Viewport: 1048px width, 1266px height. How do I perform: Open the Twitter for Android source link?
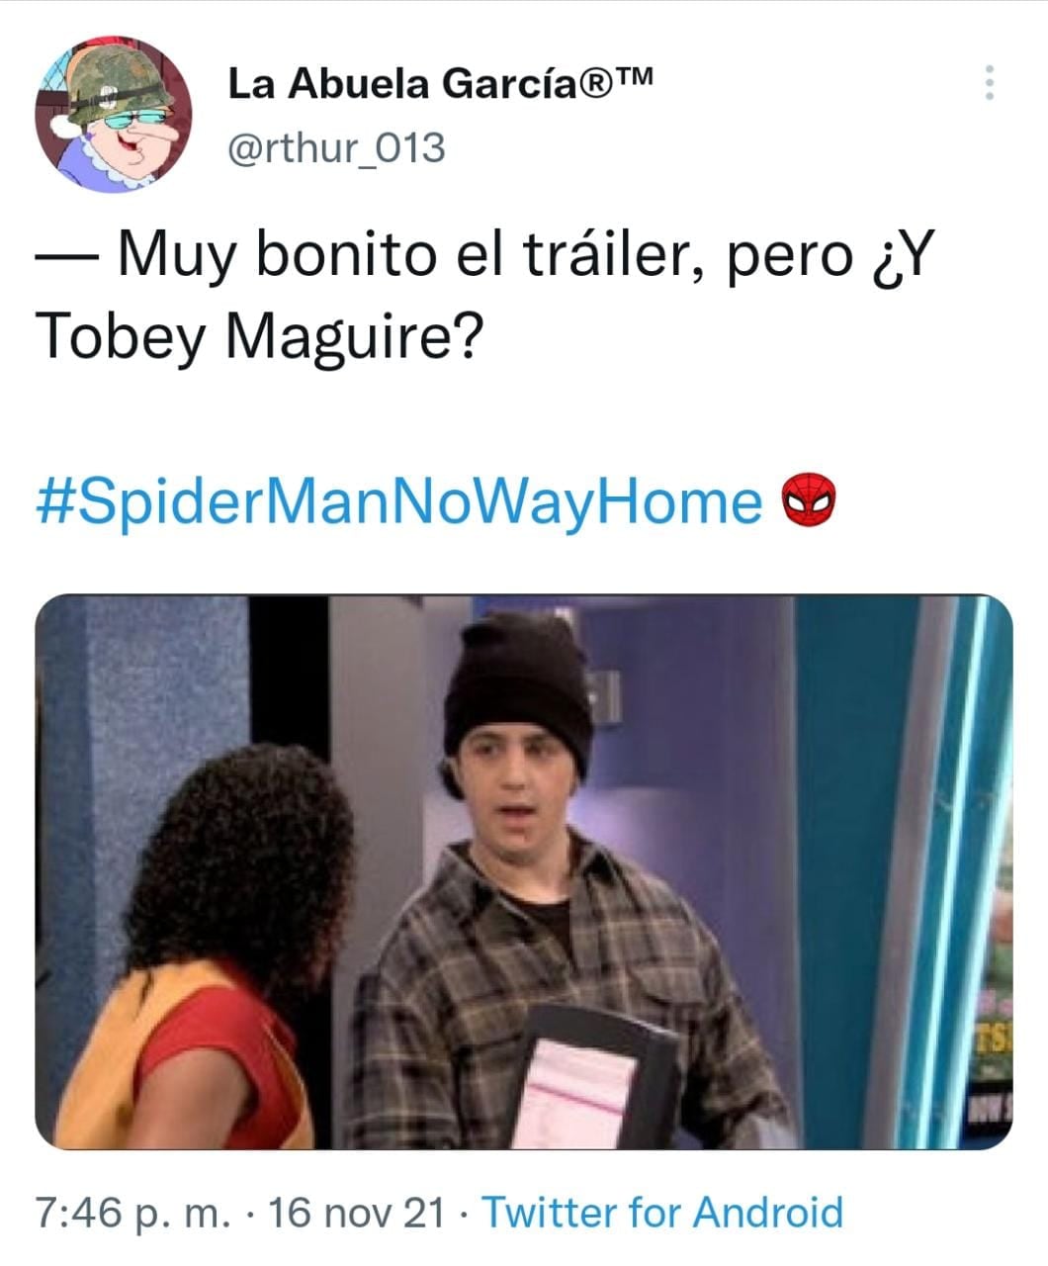pyautogui.click(x=661, y=1213)
